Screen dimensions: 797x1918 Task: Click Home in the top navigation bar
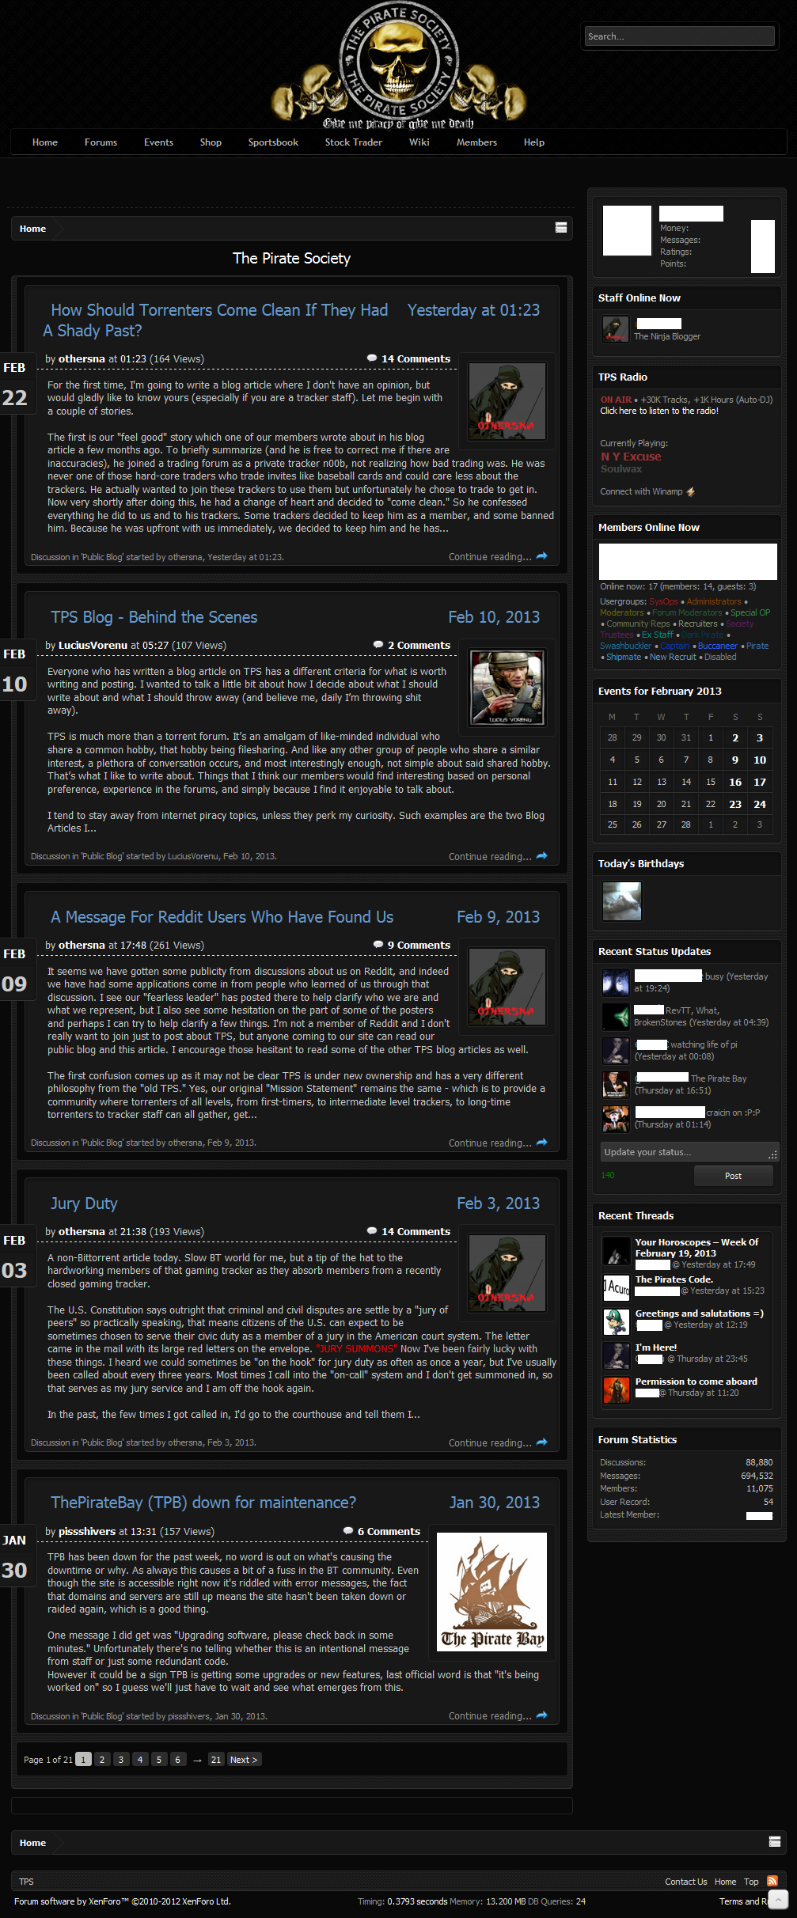click(x=45, y=142)
